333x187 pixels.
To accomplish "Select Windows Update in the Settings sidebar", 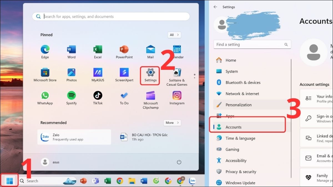I will pos(252,183).
